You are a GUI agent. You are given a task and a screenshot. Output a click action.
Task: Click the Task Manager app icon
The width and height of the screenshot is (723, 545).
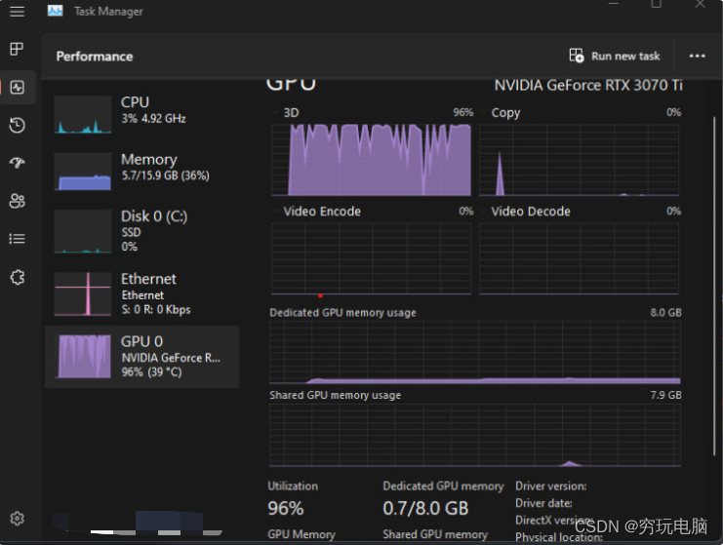(55, 11)
